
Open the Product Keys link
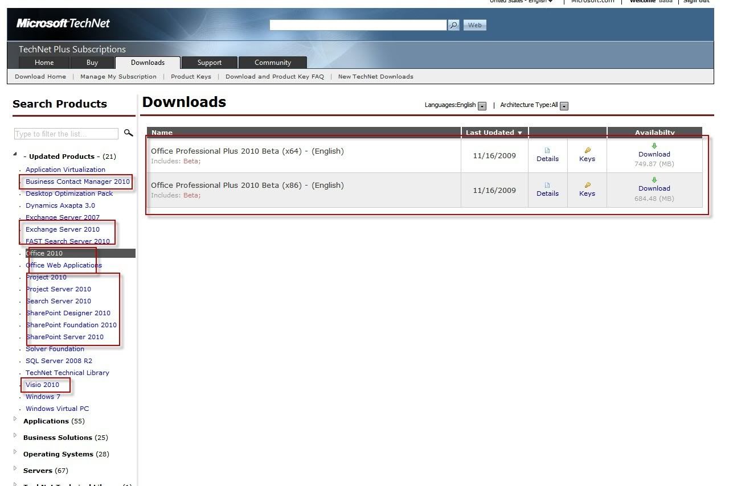[191, 76]
